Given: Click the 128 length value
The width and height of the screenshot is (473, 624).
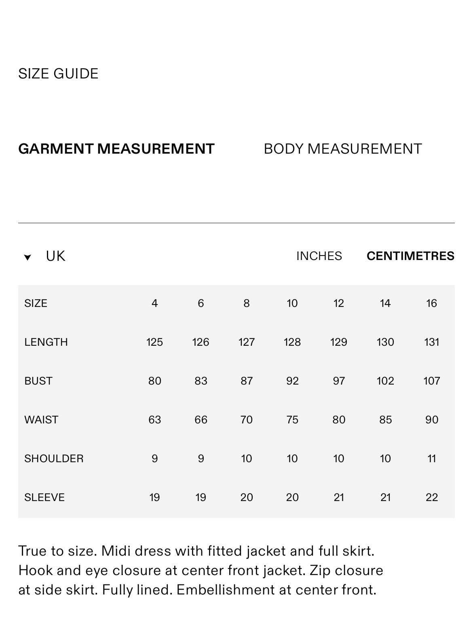Looking at the screenshot, I should coord(292,342).
